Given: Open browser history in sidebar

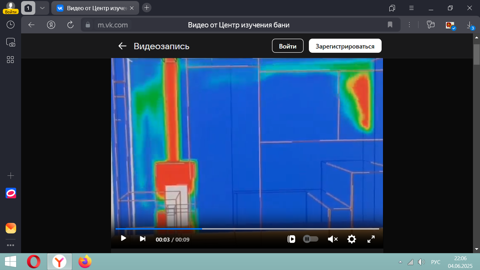Looking at the screenshot, I should click(11, 25).
